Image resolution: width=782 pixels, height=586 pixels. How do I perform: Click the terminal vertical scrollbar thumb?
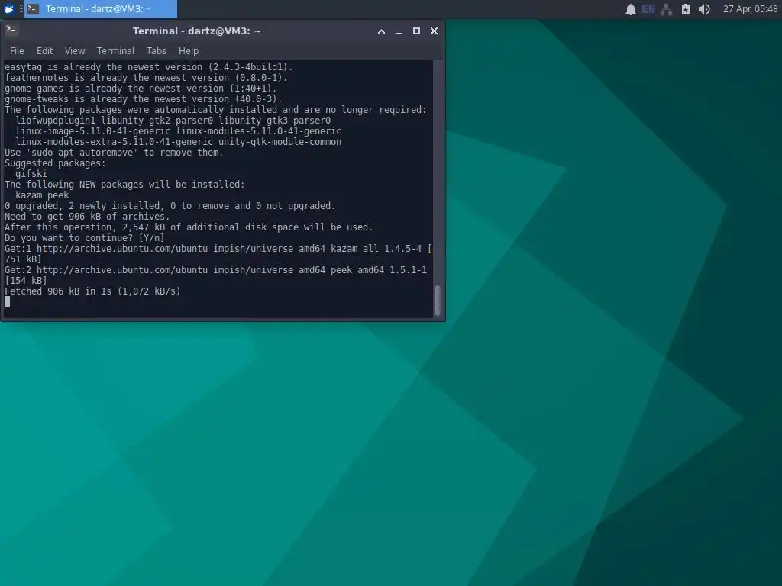[438, 301]
